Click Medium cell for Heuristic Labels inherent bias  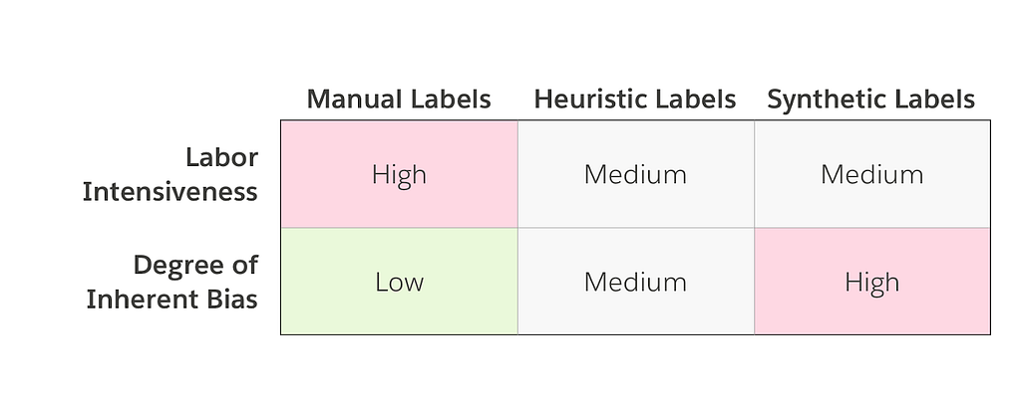pyautogui.click(x=635, y=282)
